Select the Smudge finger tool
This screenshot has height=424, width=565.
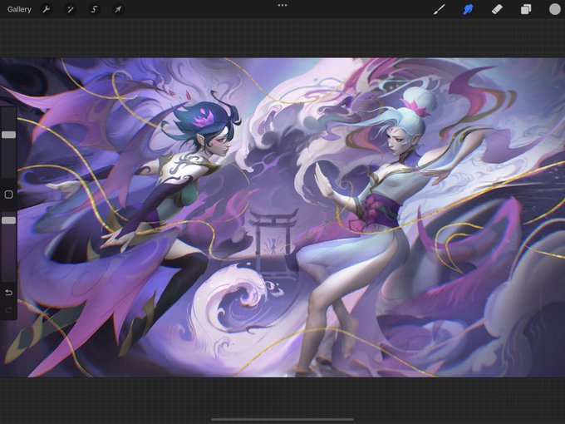(468, 9)
